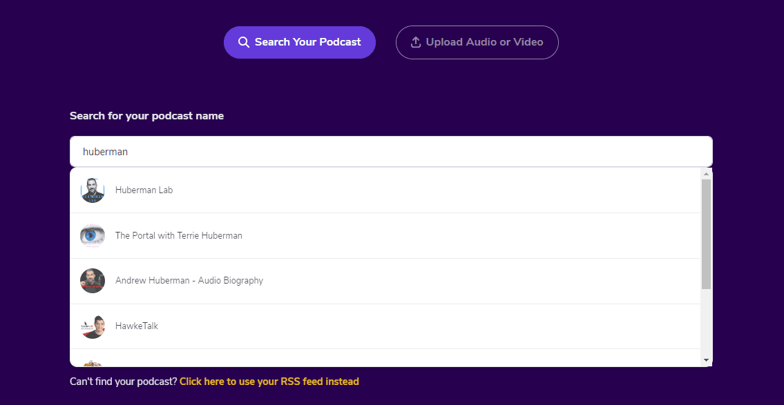Image resolution: width=784 pixels, height=405 pixels.
Task: Click the scrollbar down arrow
Action: (707, 359)
